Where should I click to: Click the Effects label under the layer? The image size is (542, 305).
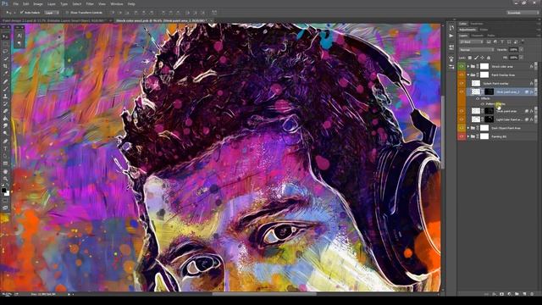485,98
